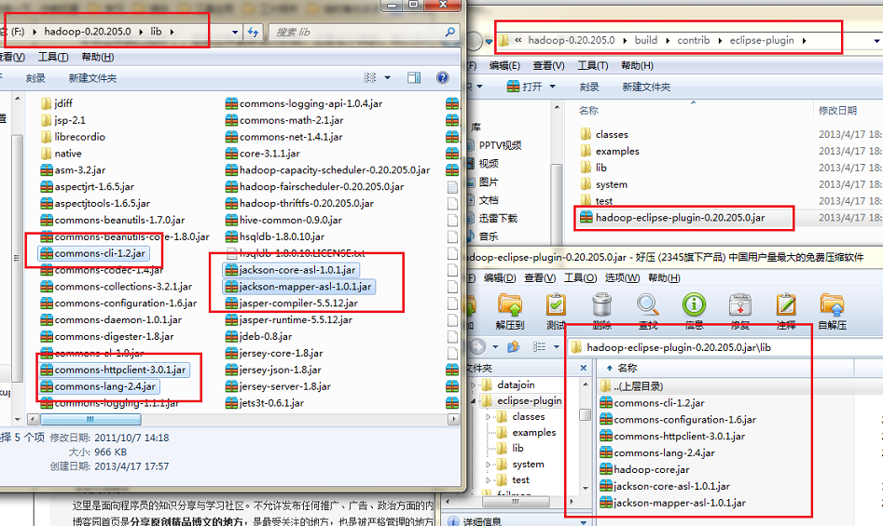Click 刻录 in lib window toolbar
This screenshot has height=526, width=883.
point(35,78)
